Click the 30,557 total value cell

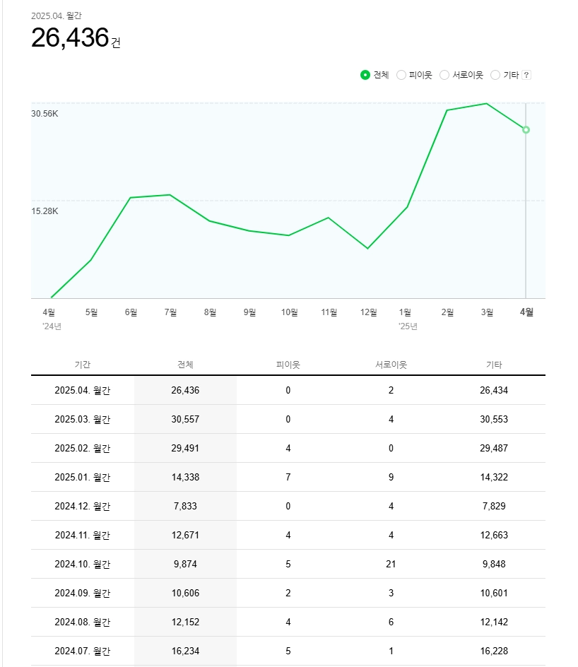coord(185,420)
